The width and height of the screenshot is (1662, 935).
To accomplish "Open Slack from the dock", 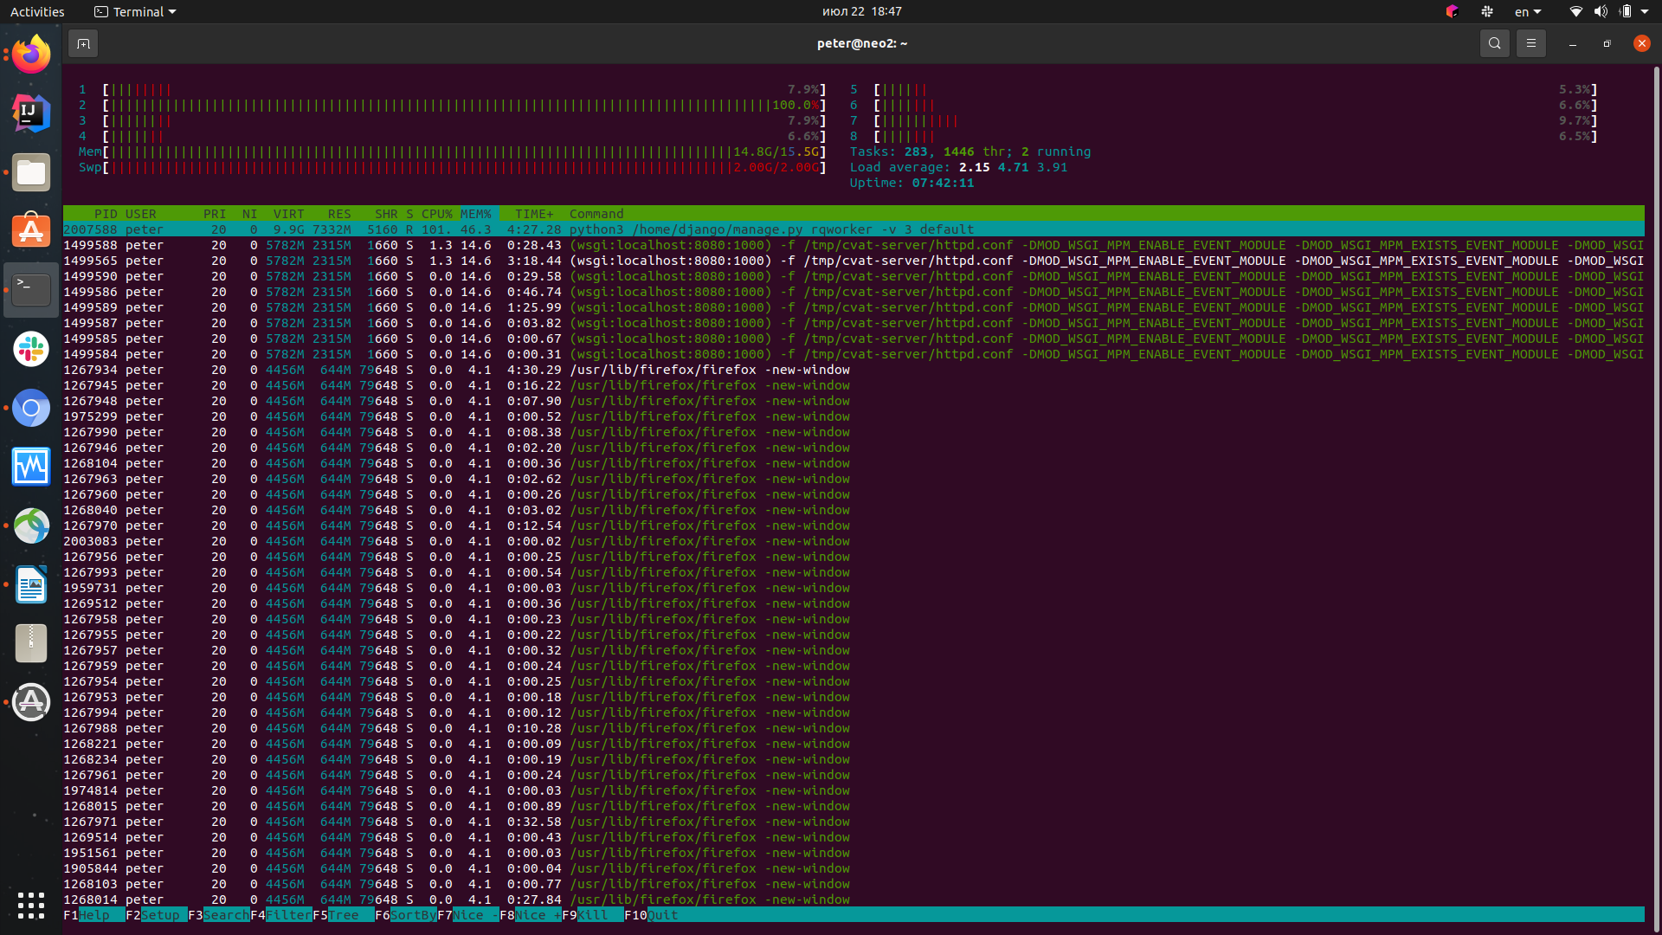I will [x=31, y=349].
